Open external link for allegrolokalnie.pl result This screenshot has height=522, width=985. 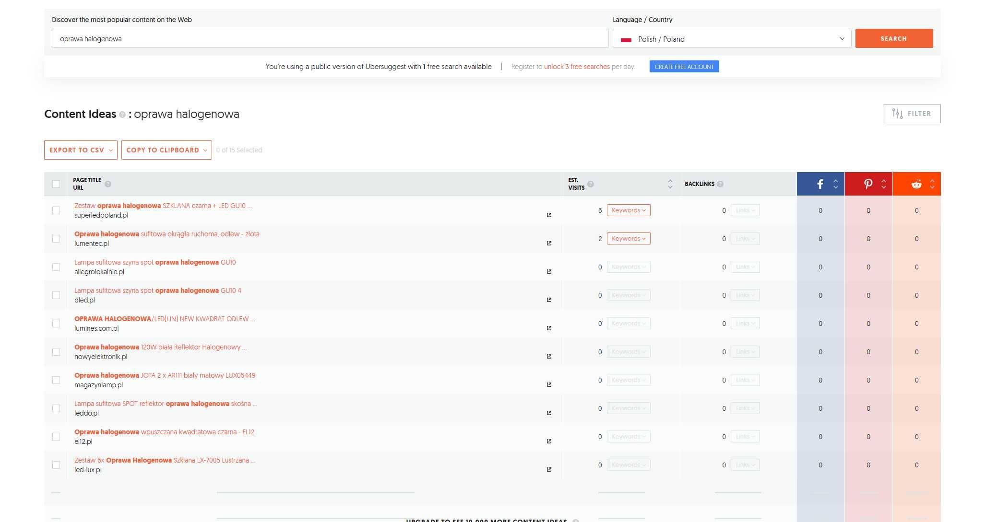pos(549,272)
